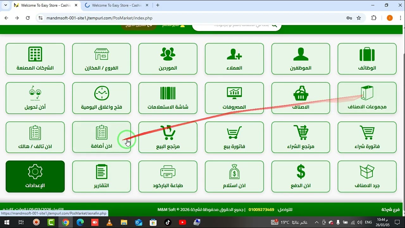Open مرتجع البيع sales return tile
The width and height of the screenshot is (405, 228).
168,137
